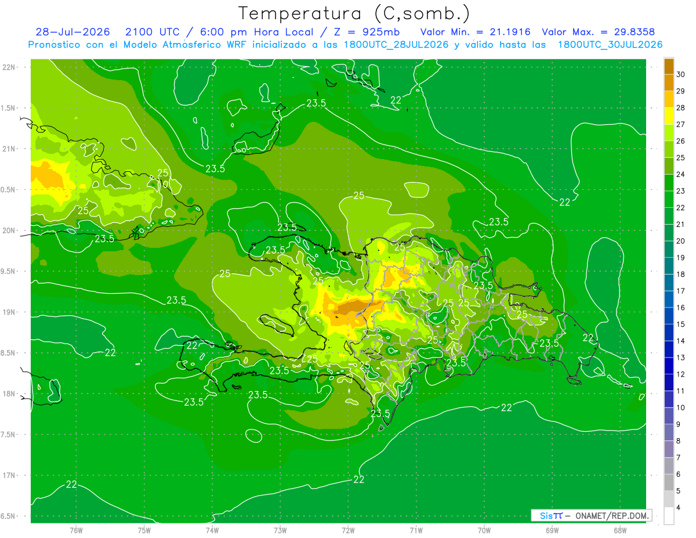Click the '1800UTC_30JUL2026' valid-until text

click(x=610, y=45)
